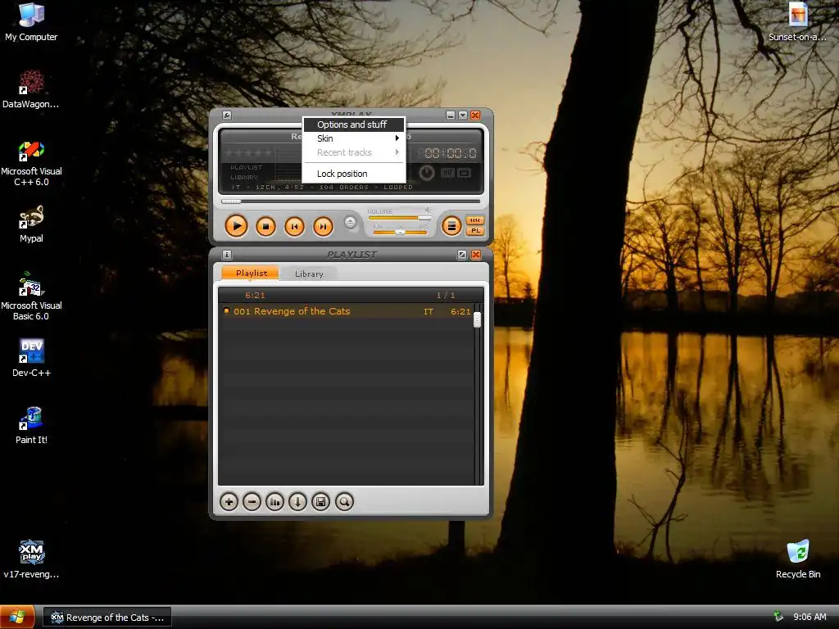The height and width of the screenshot is (629, 839).
Task: Open the Recycle Bin
Action: click(798, 559)
